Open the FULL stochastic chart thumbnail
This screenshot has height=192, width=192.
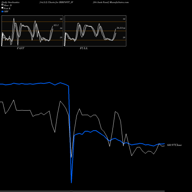[x=95, y=31]
